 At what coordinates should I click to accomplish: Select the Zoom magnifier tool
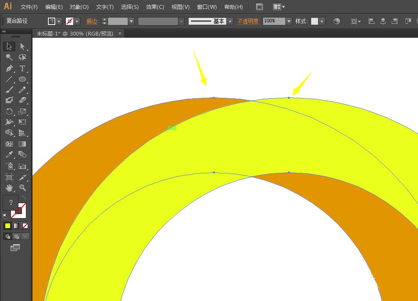click(x=22, y=188)
